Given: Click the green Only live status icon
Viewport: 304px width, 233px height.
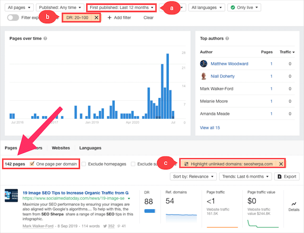Looking at the screenshot, I should coord(233,8).
